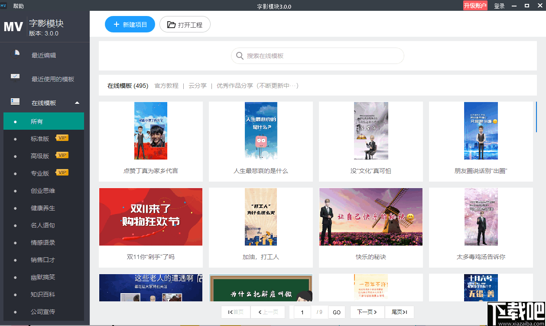Viewport: 546px width, 326px height.
Task: Click the 最近使用的模板 sidebar icon
Action: [x=15, y=77]
